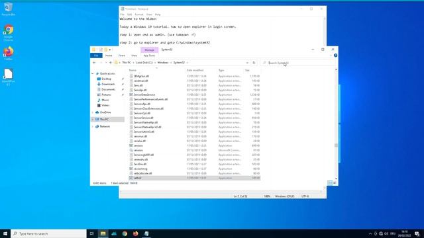The height and width of the screenshot is (238, 424).
Task: Click Windows breadcrumb in address bar
Action: tap(163, 63)
